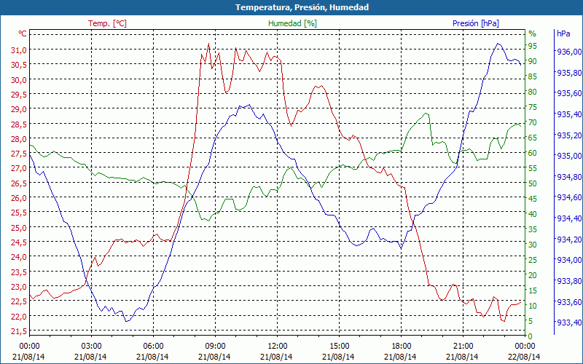This screenshot has width=583, height=364.
Task: Click temperature axis value "24,0"
Action: click(17, 257)
